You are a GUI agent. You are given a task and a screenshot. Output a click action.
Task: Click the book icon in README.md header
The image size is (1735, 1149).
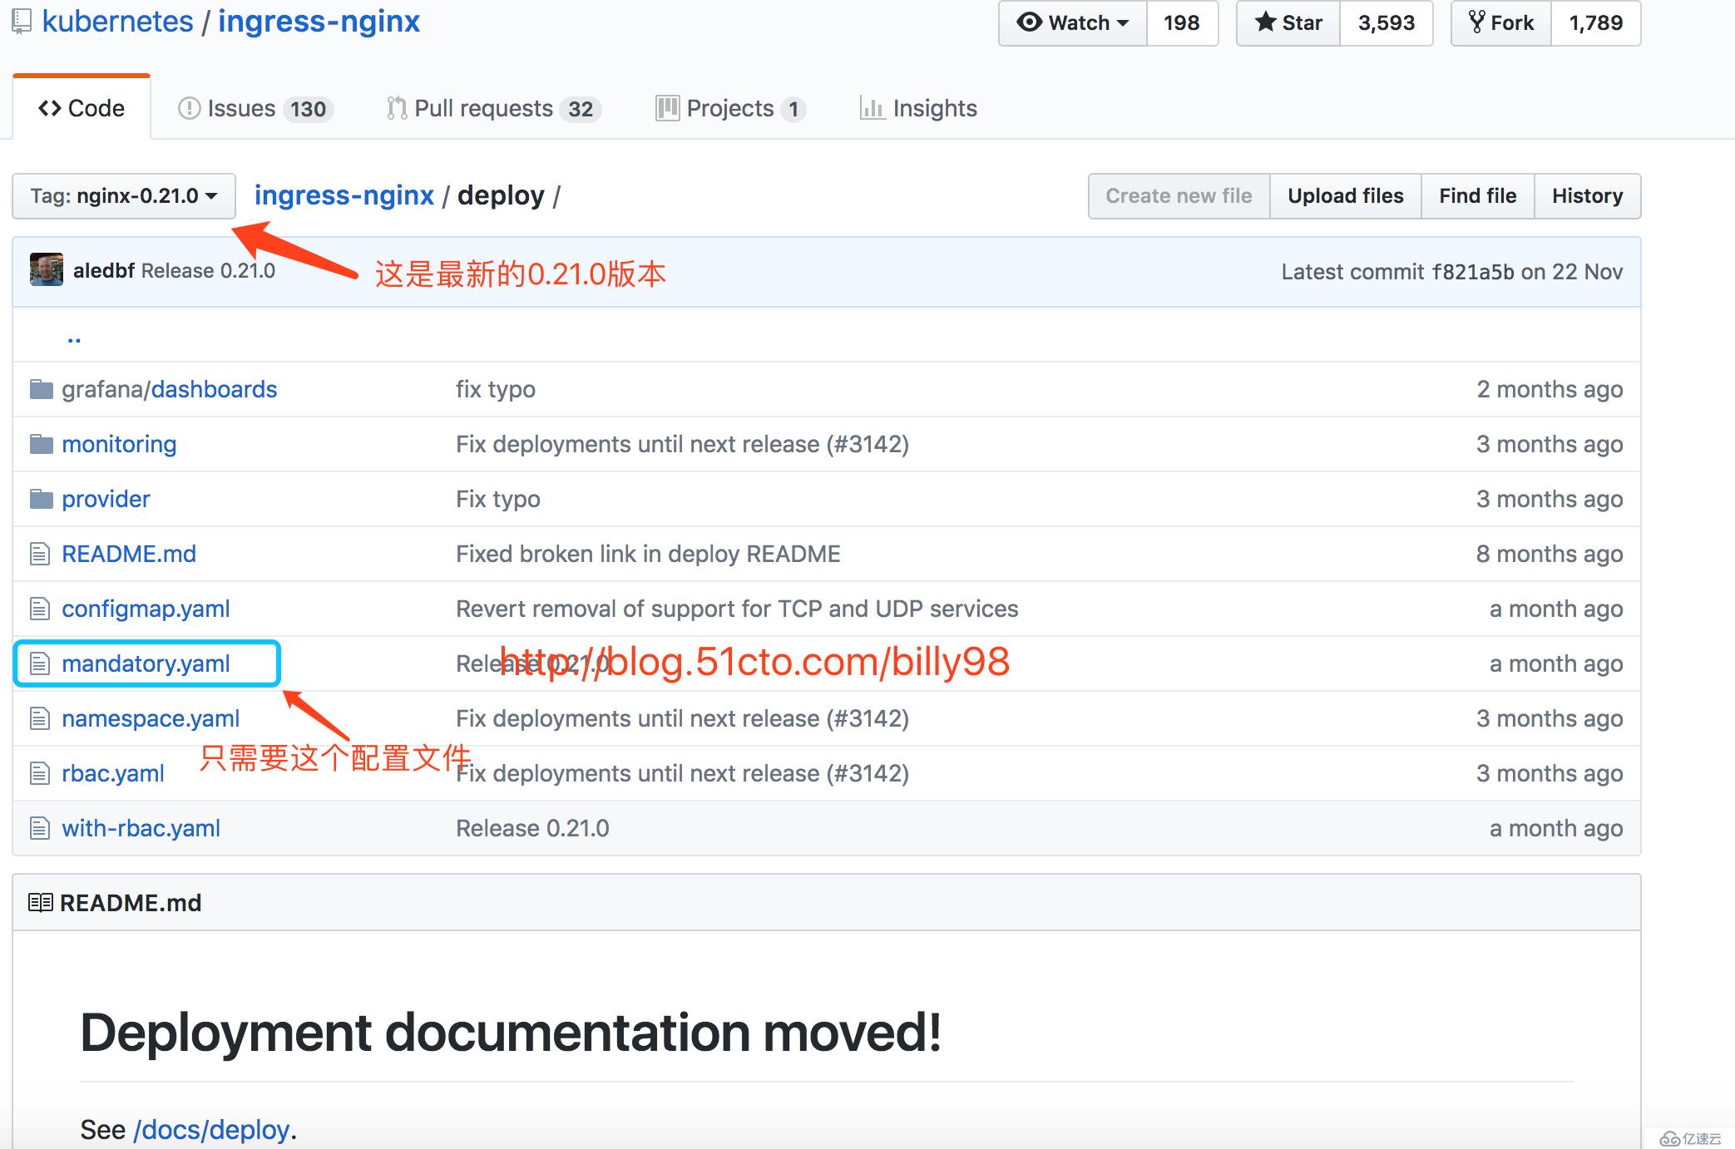point(40,903)
